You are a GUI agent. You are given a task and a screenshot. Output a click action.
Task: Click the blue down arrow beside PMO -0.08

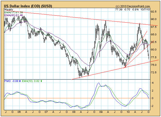pos(20,81)
